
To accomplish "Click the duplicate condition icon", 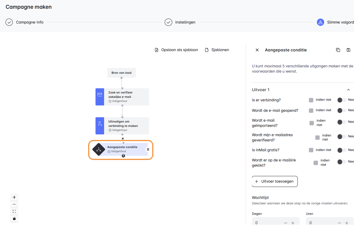I will [x=338, y=50].
